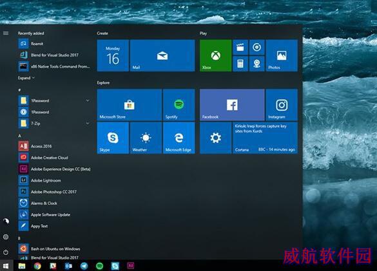
Task: Open the Calculator small tile
Action: (240, 64)
